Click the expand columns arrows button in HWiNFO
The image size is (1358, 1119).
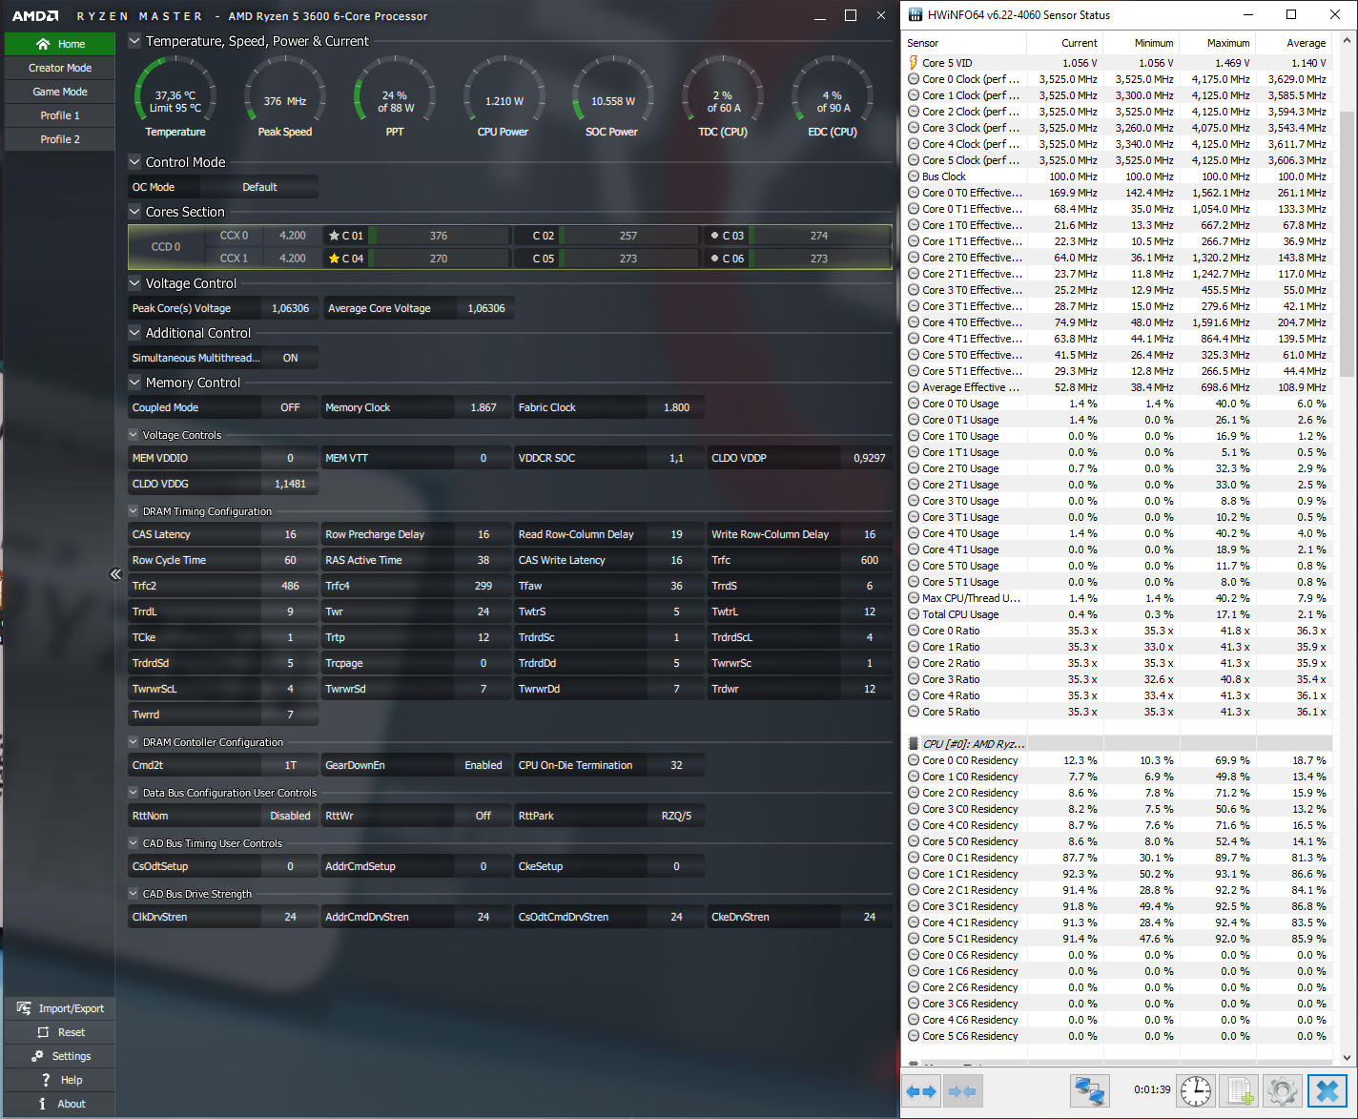coord(921,1090)
